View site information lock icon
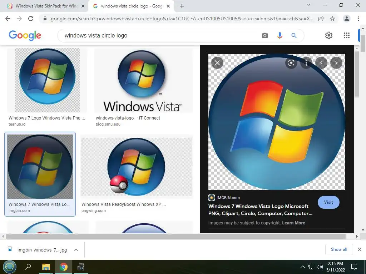366x274 pixels. 45,19
